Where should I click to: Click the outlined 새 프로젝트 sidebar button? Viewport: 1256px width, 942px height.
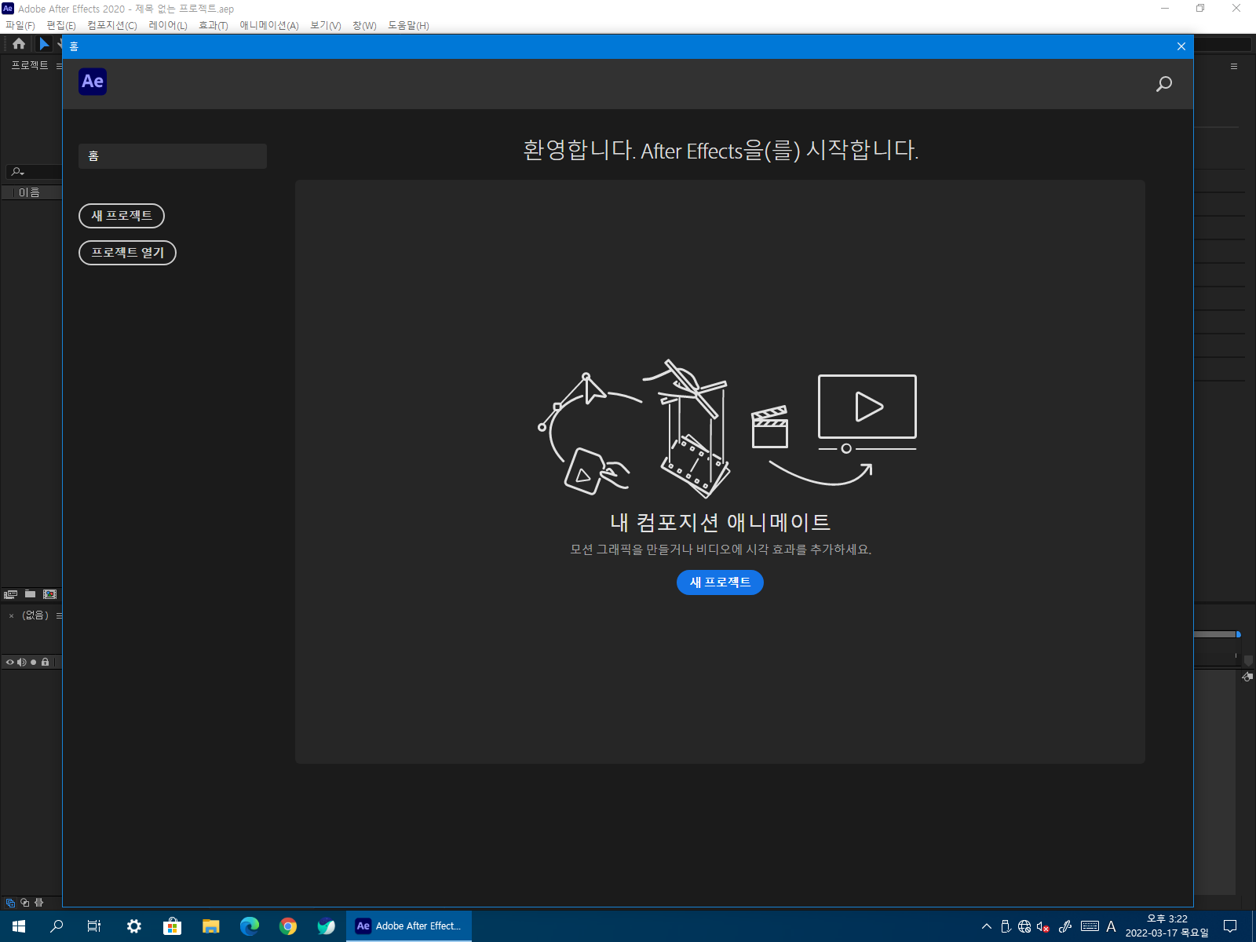[x=122, y=216]
